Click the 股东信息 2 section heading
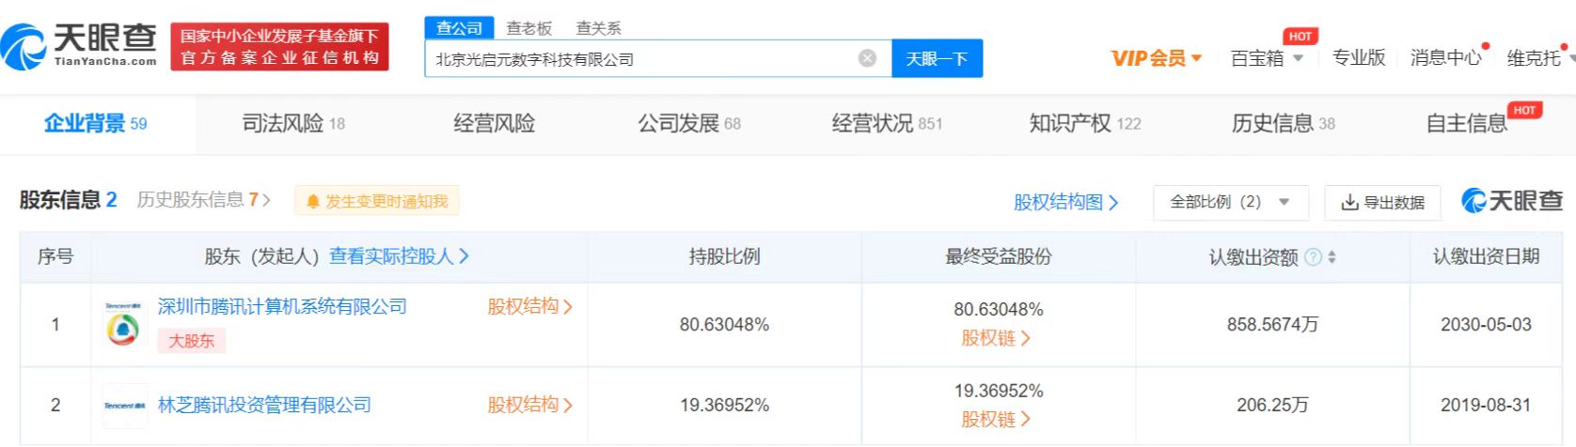The height and width of the screenshot is (447, 1576). 68,200
